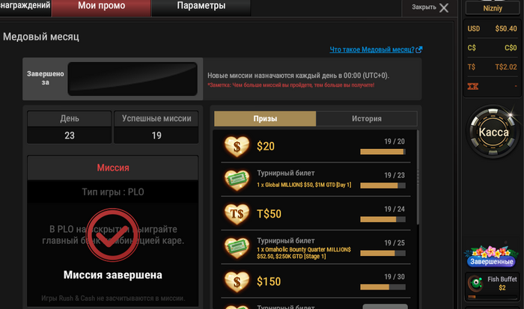Click the red mission completed checkmark
Screen dimensions: 524x309
(112, 235)
